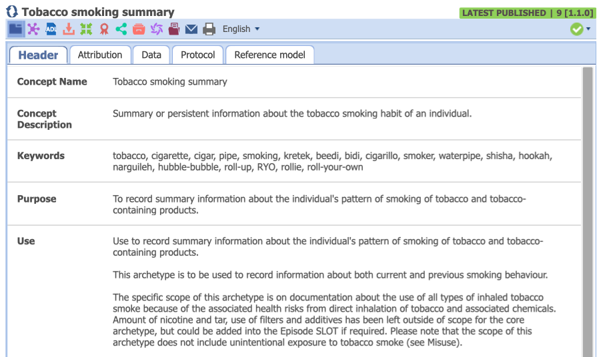Viewport: 603px width, 357px height.
Task: Open the purple mind map view icon
Action: point(33,29)
